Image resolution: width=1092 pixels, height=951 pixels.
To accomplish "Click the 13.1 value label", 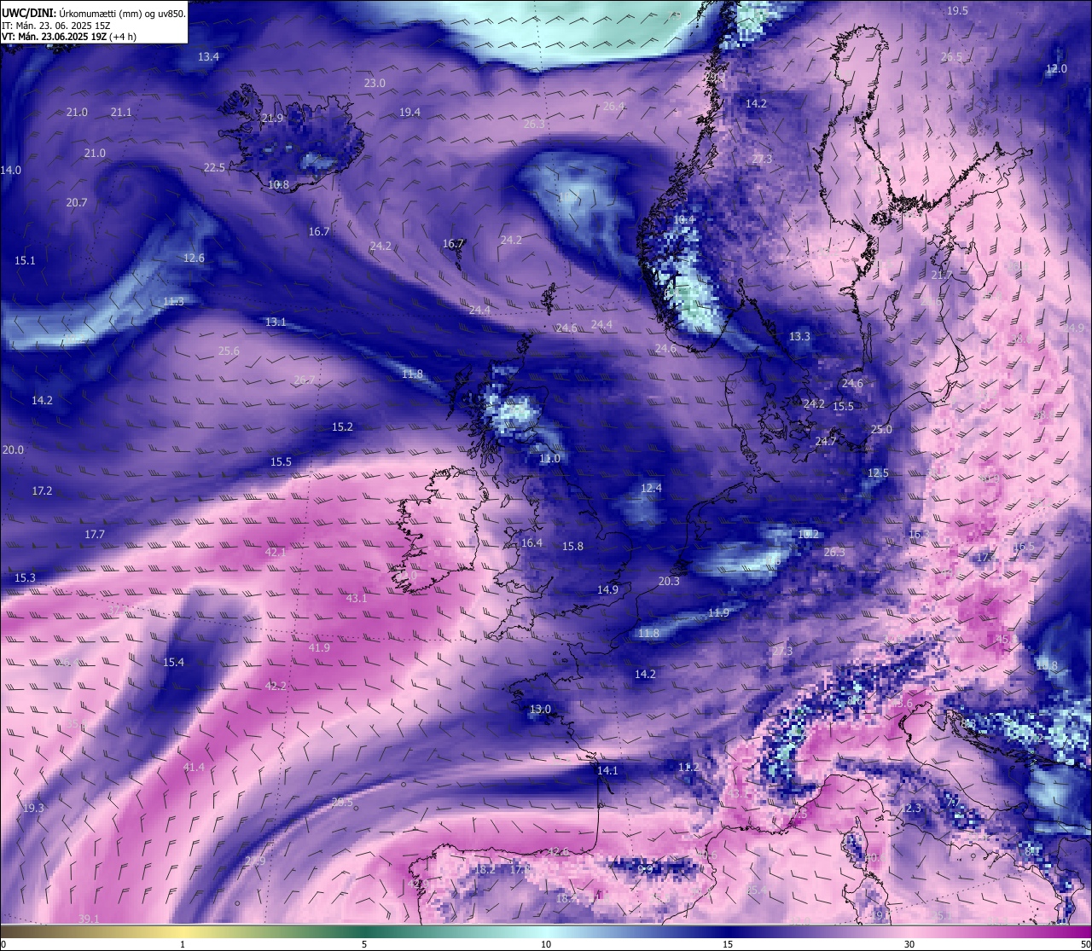I will [276, 322].
